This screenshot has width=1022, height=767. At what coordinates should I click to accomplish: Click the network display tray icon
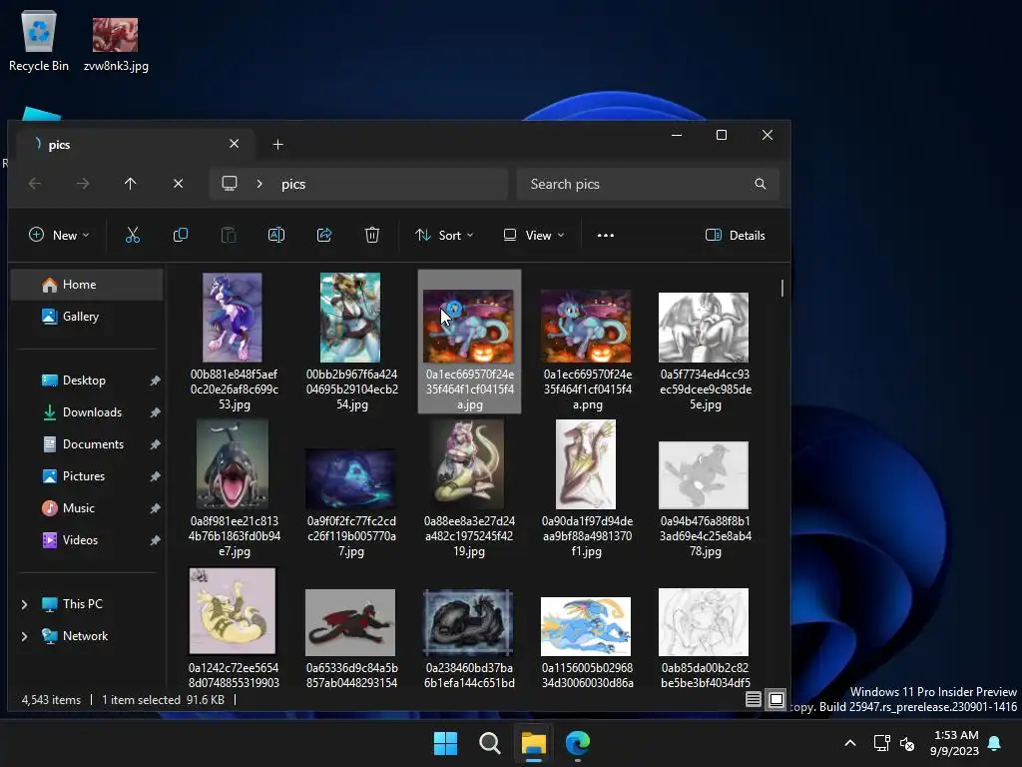pyautogui.click(x=881, y=743)
